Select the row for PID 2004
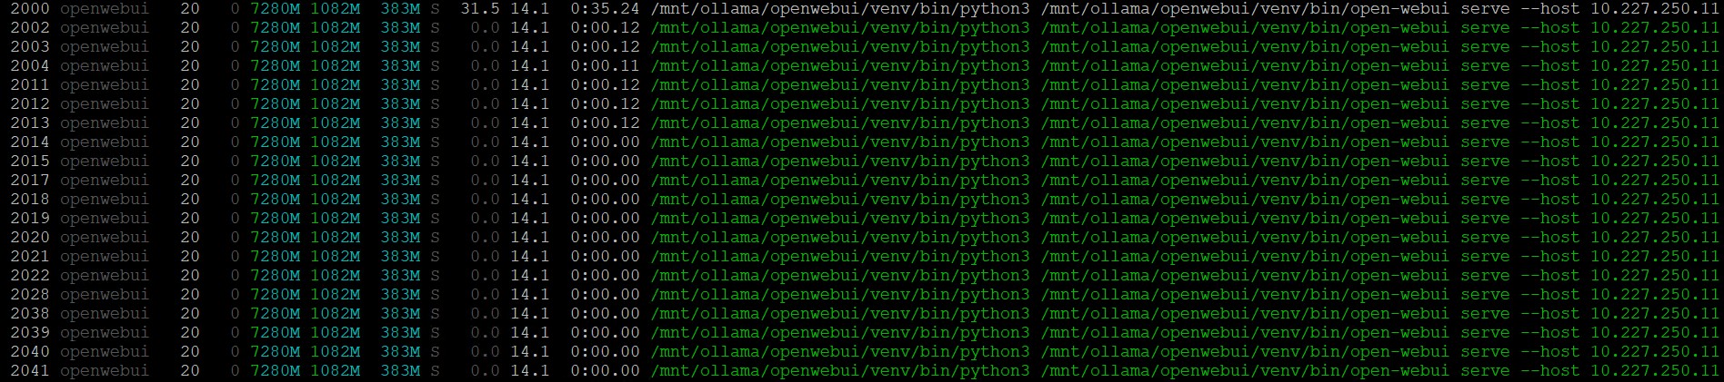The height and width of the screenshot is (382, 1724). [30, 65]
